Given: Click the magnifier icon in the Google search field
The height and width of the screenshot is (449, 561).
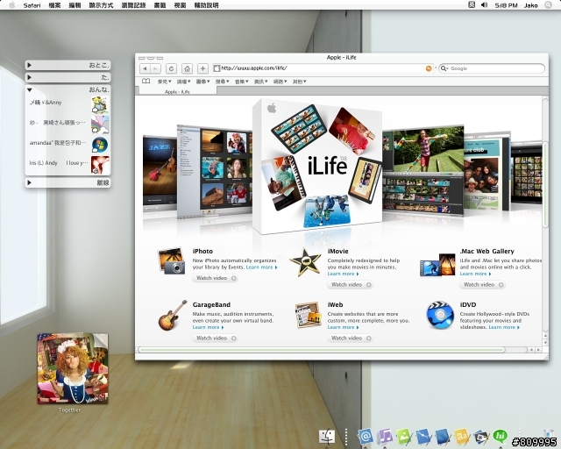Looking at the screenshot, I should coord(444,68).
